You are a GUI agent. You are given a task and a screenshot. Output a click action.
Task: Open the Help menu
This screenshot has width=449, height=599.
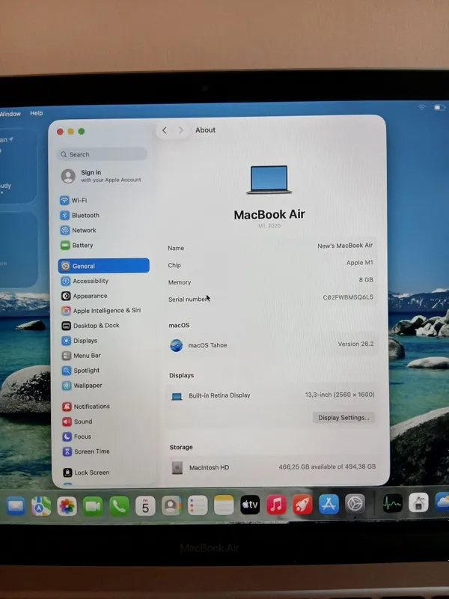click(36, 113)
